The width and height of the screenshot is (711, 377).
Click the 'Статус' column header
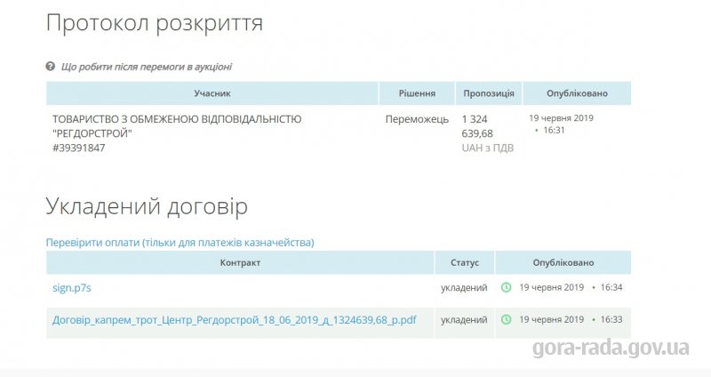(465, 262)
